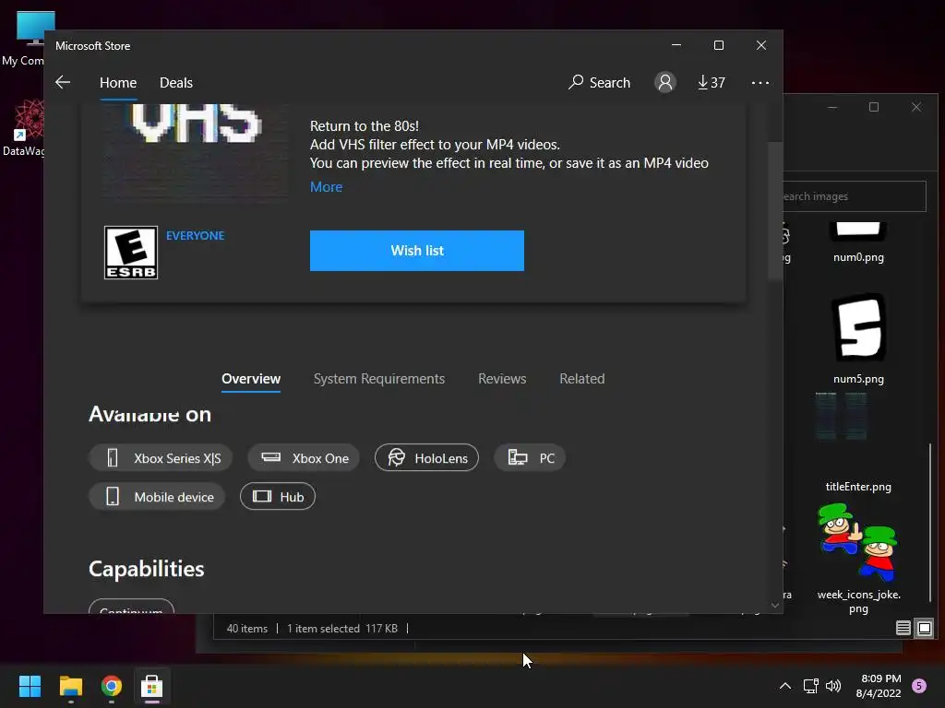Switch to System Requirements tab
This screenshot has width=945, height=708.
pos(379,379)
